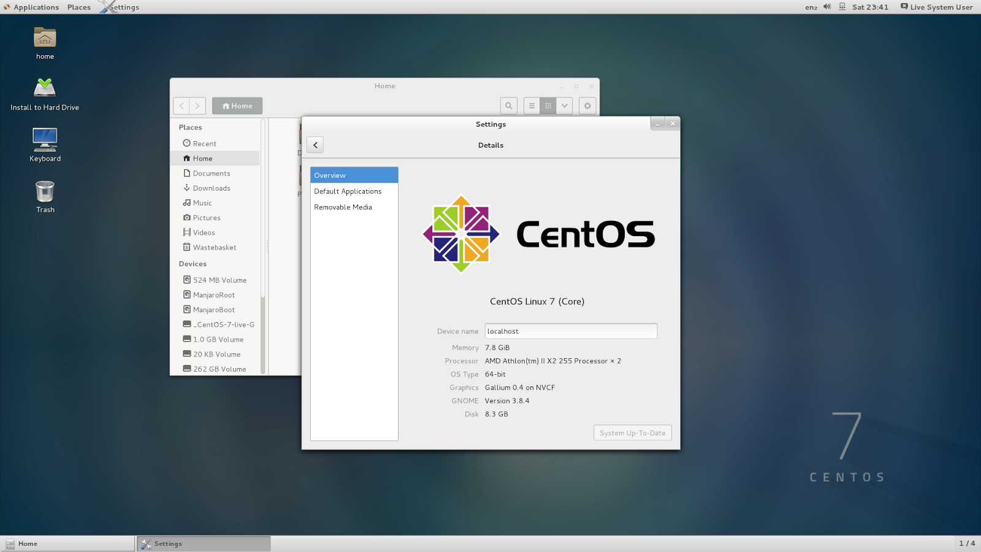981x552 pixels.
Task: Open Music in Places sidebar
Action: coord(215,203)
